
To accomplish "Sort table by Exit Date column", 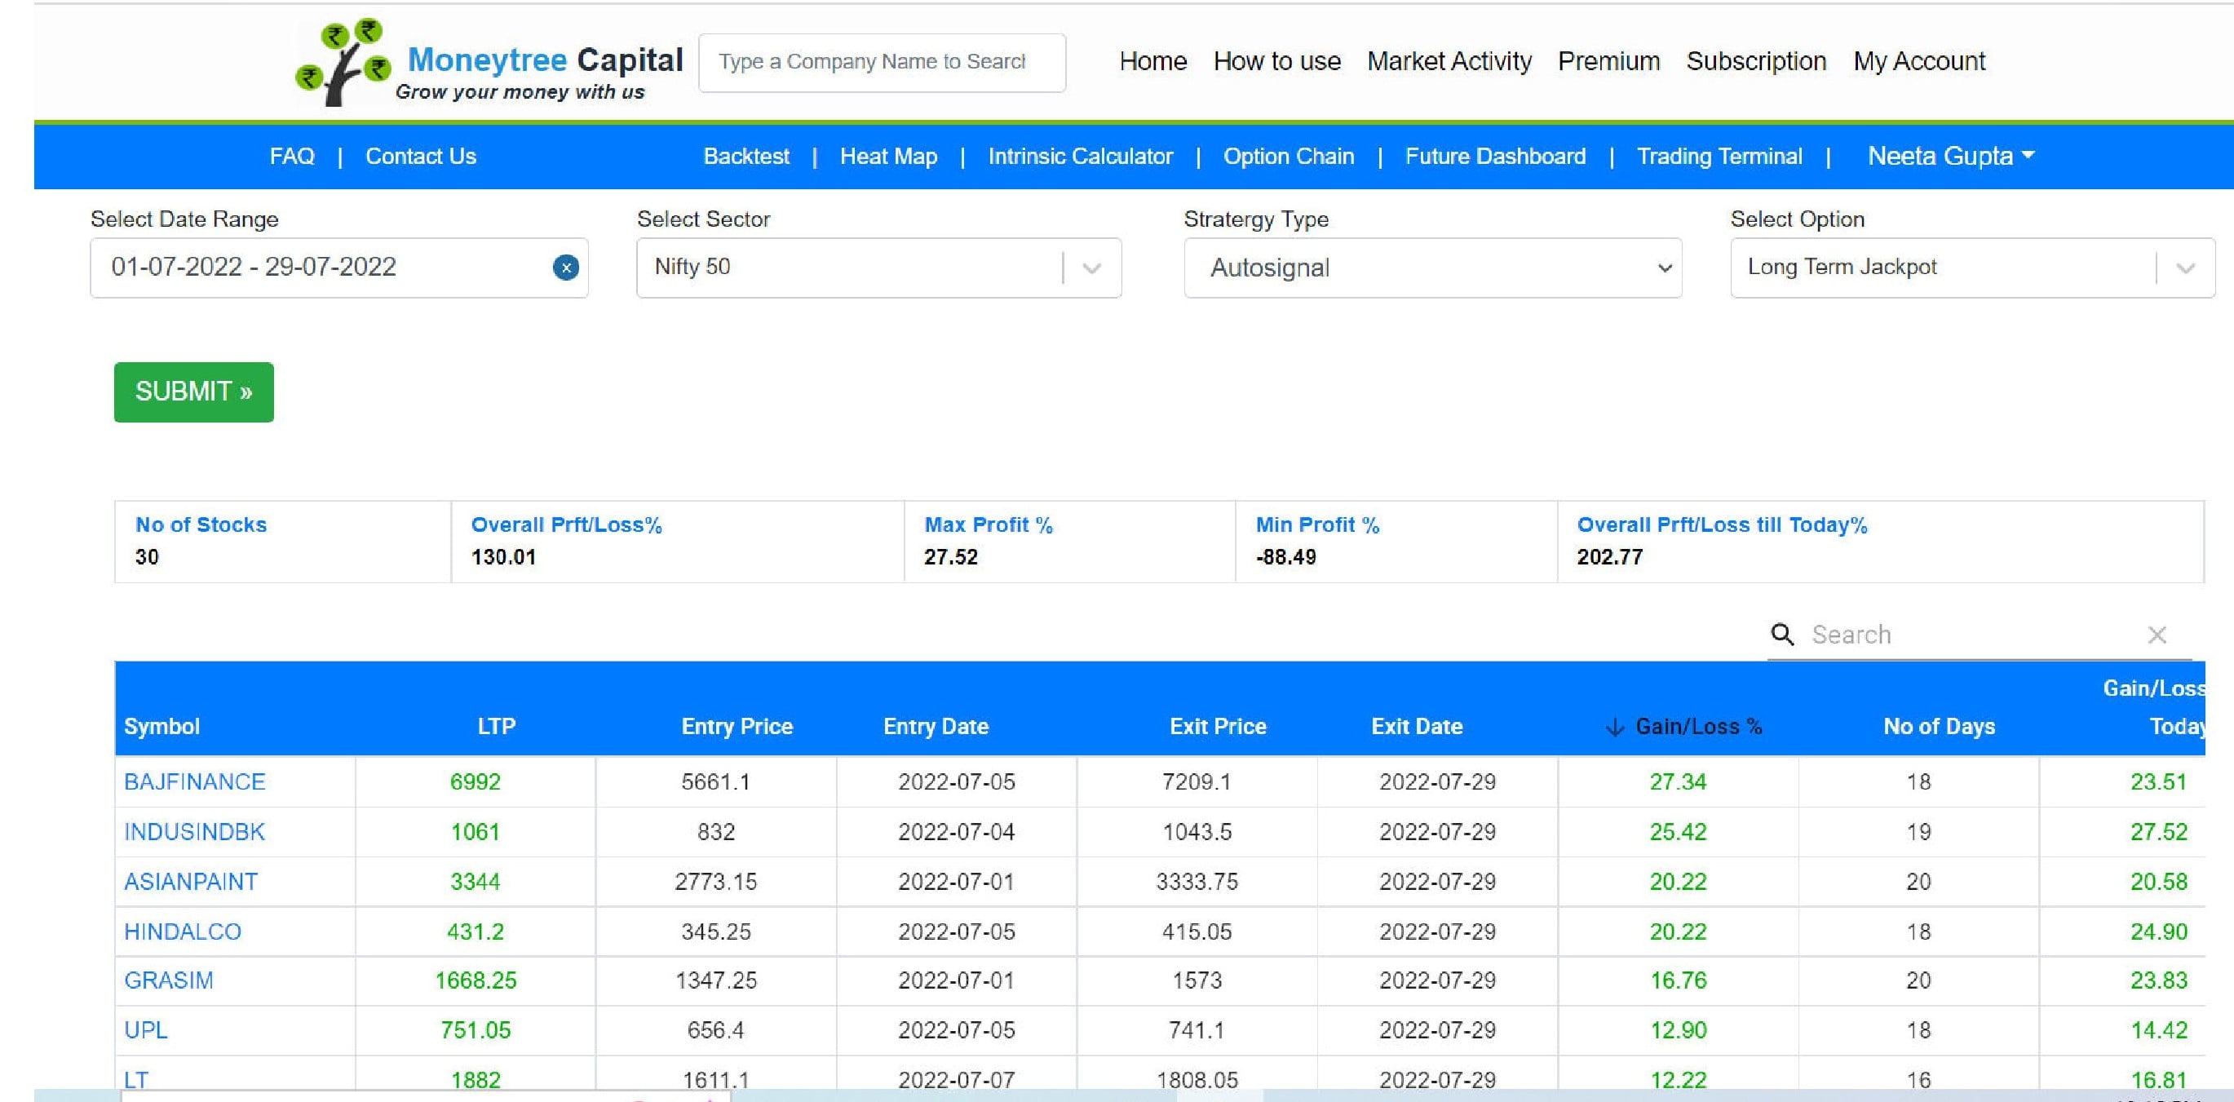I will pos(1416,727).
